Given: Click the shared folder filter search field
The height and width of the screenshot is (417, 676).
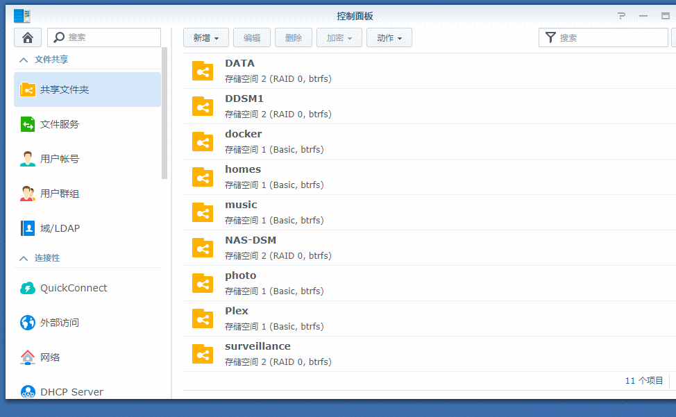Looking at the screenshot, I should pos(603,37).
